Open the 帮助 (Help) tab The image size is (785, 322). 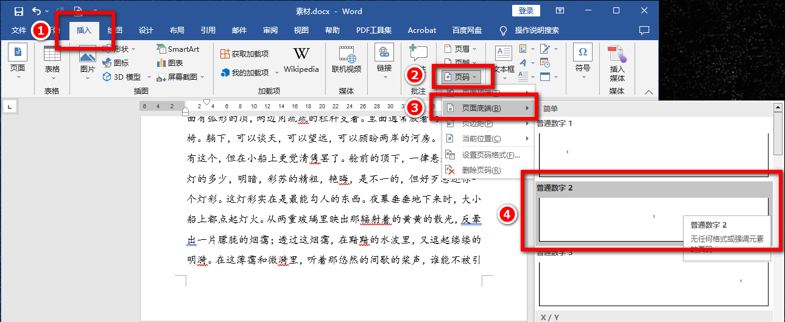[333, 30]
